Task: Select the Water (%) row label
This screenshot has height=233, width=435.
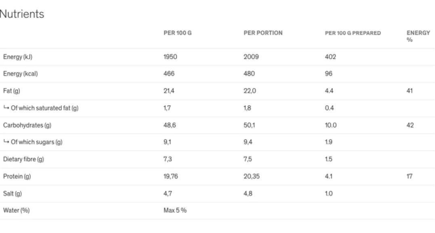Action: click(17, 210)
